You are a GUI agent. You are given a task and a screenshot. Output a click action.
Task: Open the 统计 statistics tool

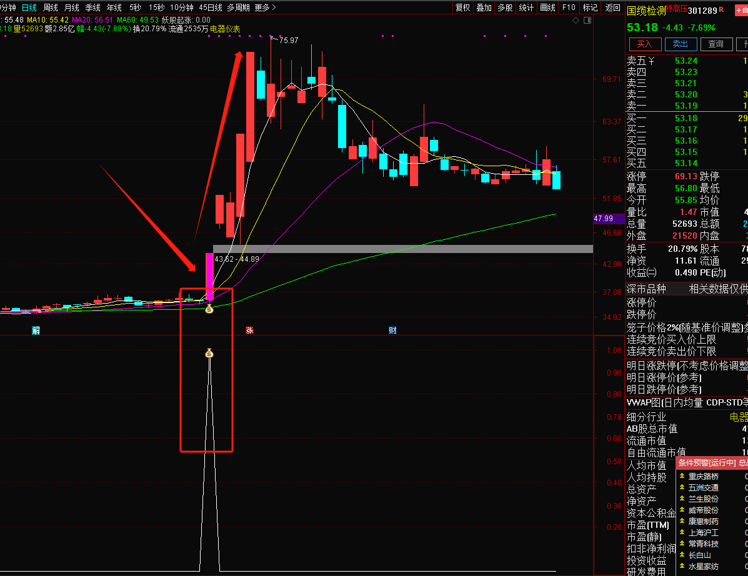tap(526, 7)
